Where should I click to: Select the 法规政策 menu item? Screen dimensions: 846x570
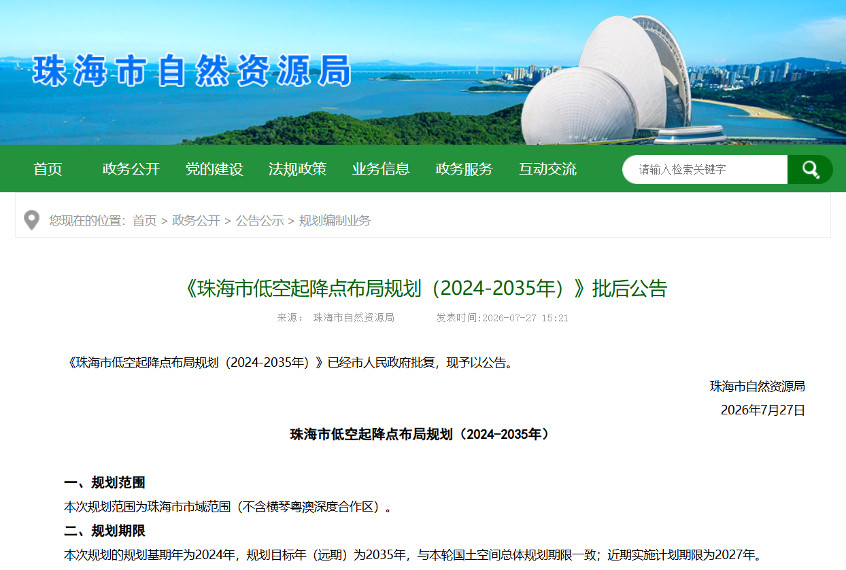pos(298,169)
